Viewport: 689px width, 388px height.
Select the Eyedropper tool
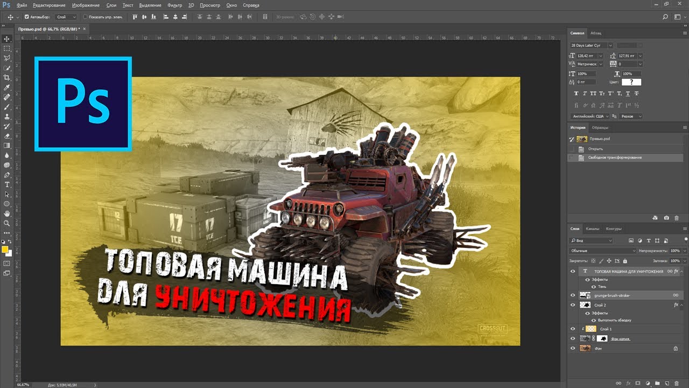(x=7, y=87)
